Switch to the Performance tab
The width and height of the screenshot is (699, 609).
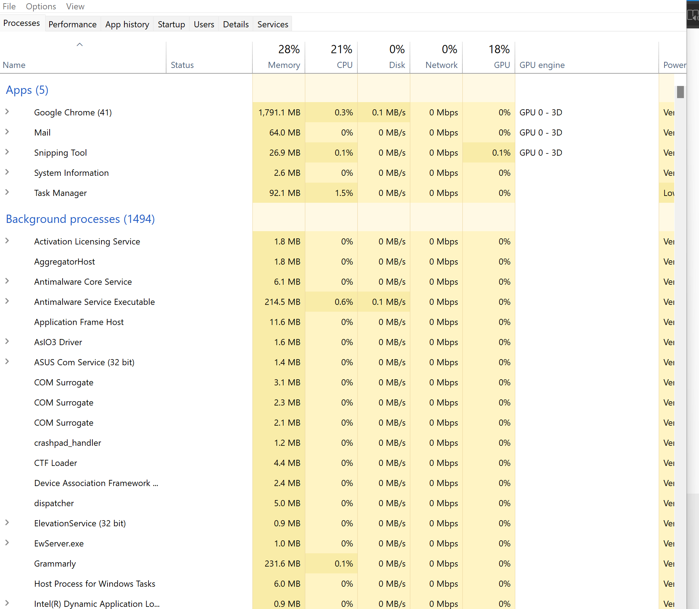click(x=72, y=24)
